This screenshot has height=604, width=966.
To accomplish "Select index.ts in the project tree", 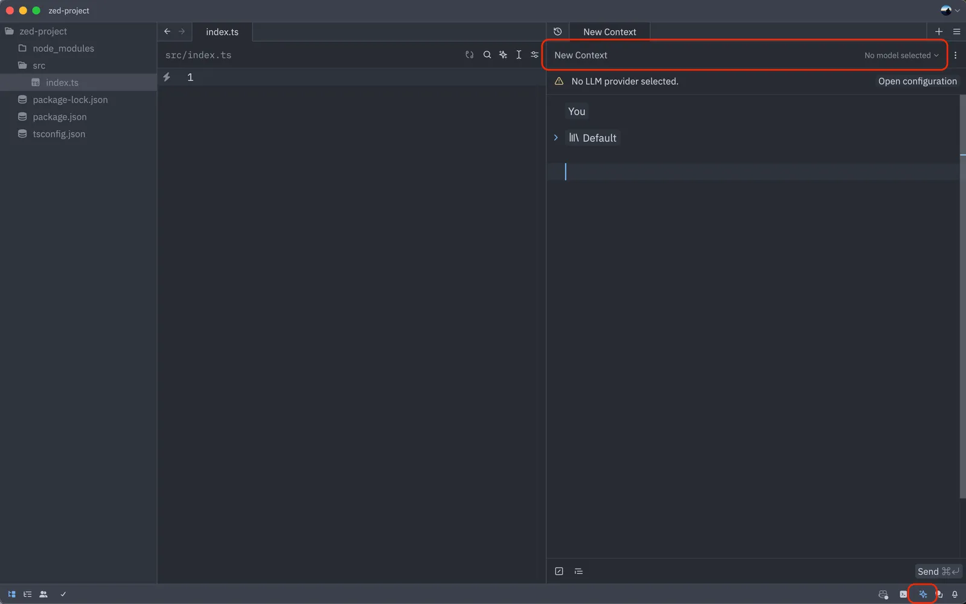I will coord(78,83).
